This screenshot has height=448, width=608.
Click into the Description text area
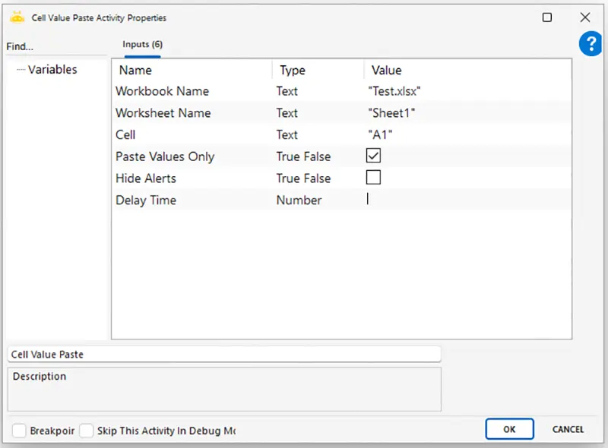[x=224, y=389]
